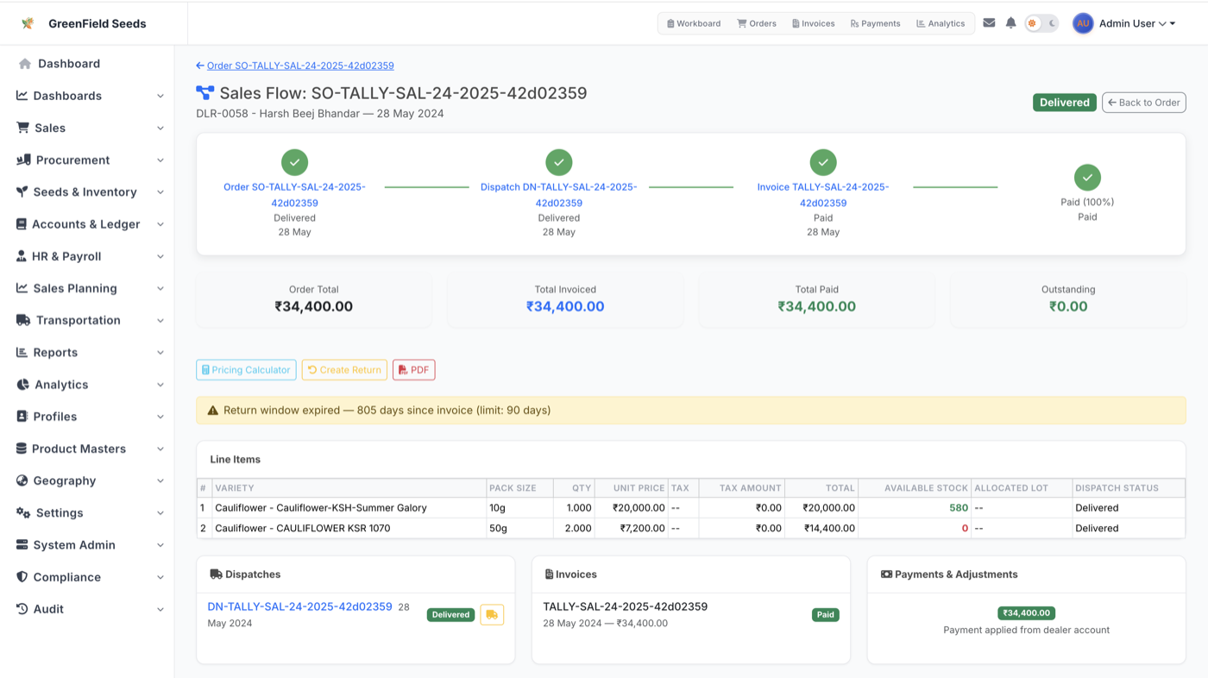Click the Outstanding ₹0.00 amount
Image resolution: width=1208 pixels, height=678 pixels.
(1068, 306)
